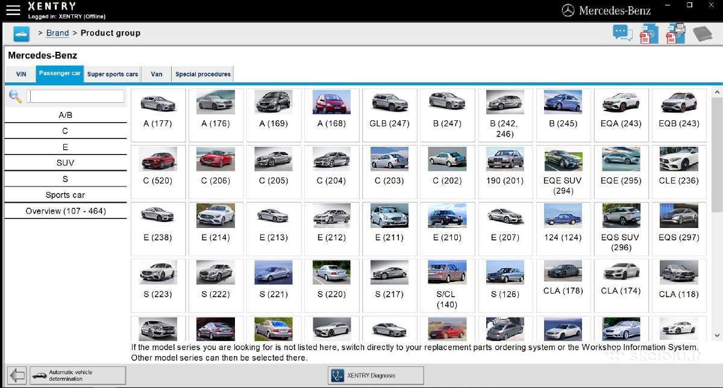
Task: Select the EQE SUV (294) model
Action: (x=563, y=171)
